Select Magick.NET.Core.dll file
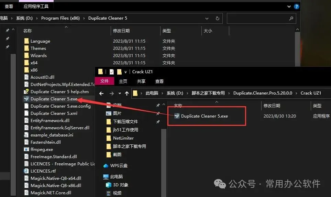The width and height of the screenshot is (331, 197). pos(51,193)
